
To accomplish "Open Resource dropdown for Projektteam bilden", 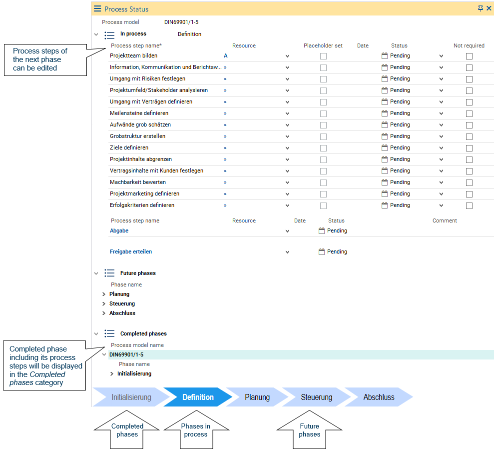I will [x=287, y=56].
